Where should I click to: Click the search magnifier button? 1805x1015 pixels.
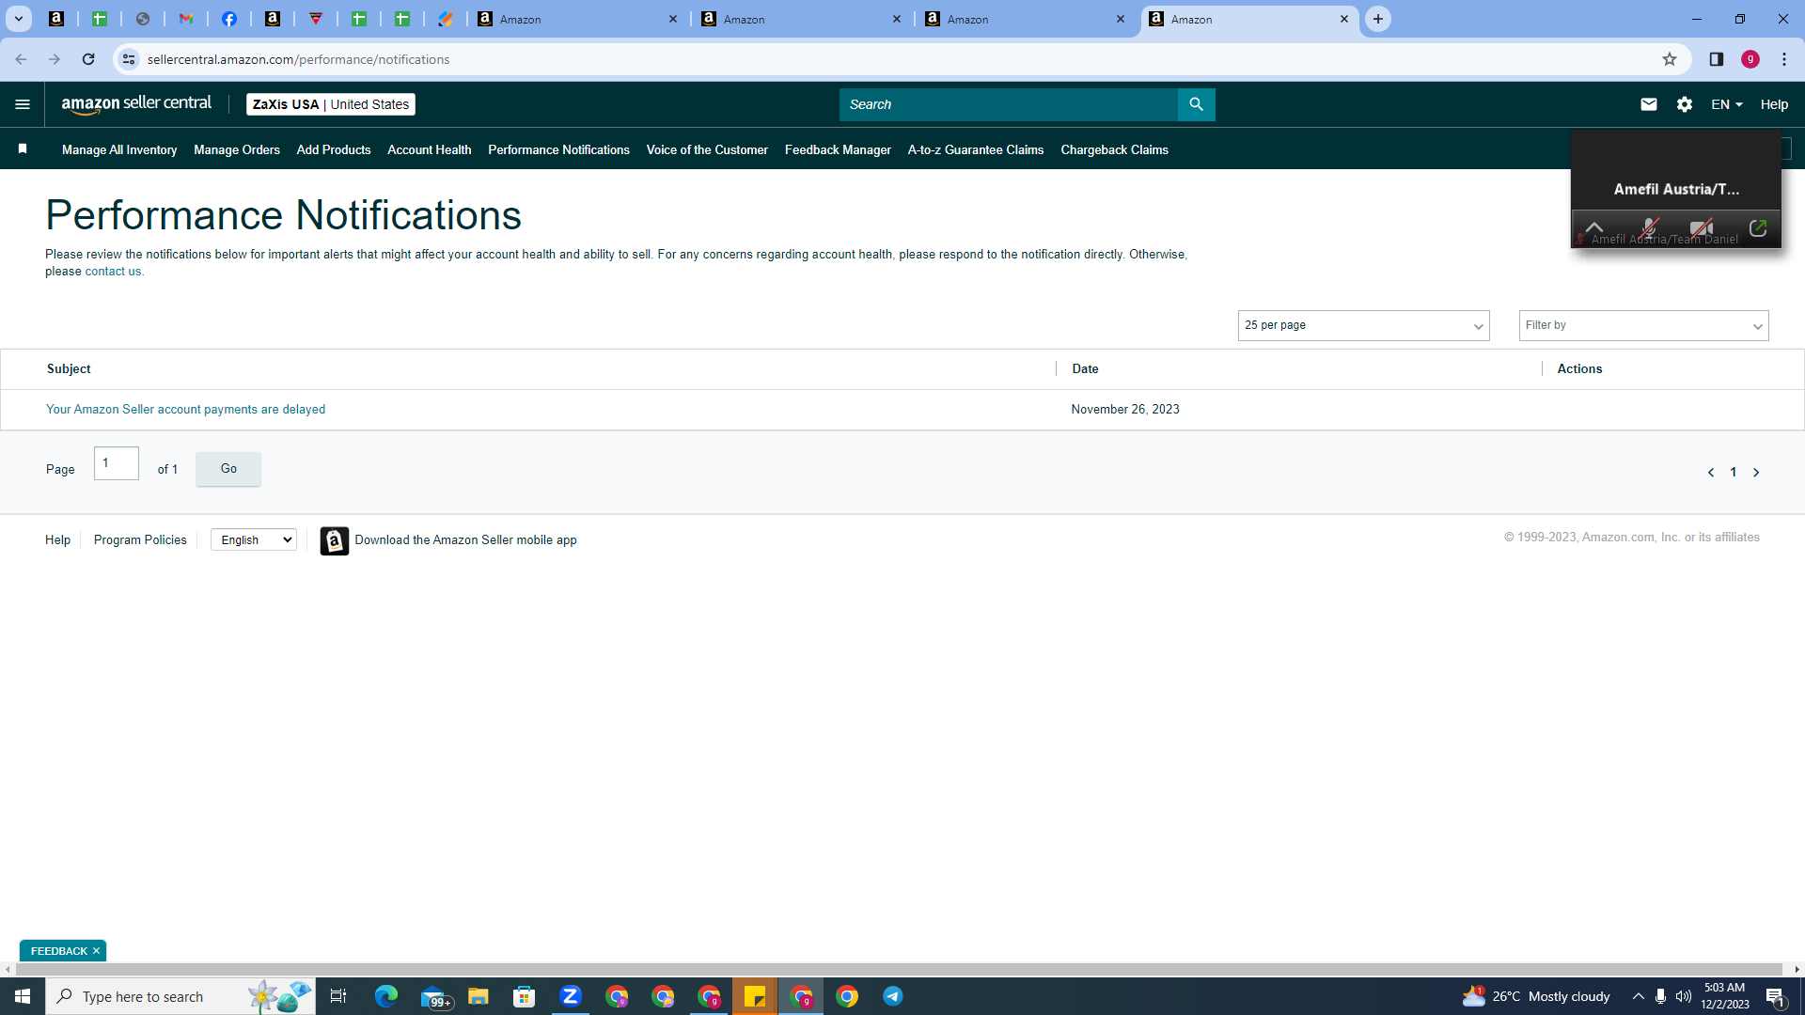(x=1196, y=104)
